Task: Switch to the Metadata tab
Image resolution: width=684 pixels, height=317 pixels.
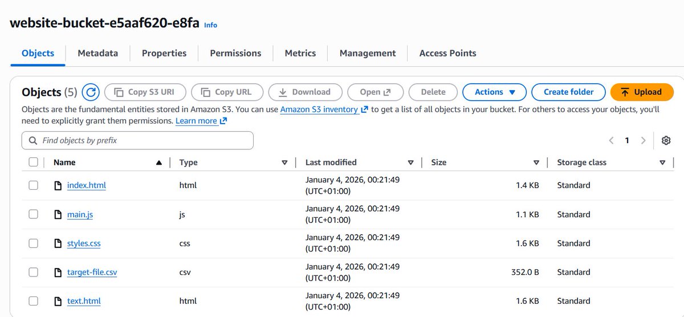Action: [98, 53]
